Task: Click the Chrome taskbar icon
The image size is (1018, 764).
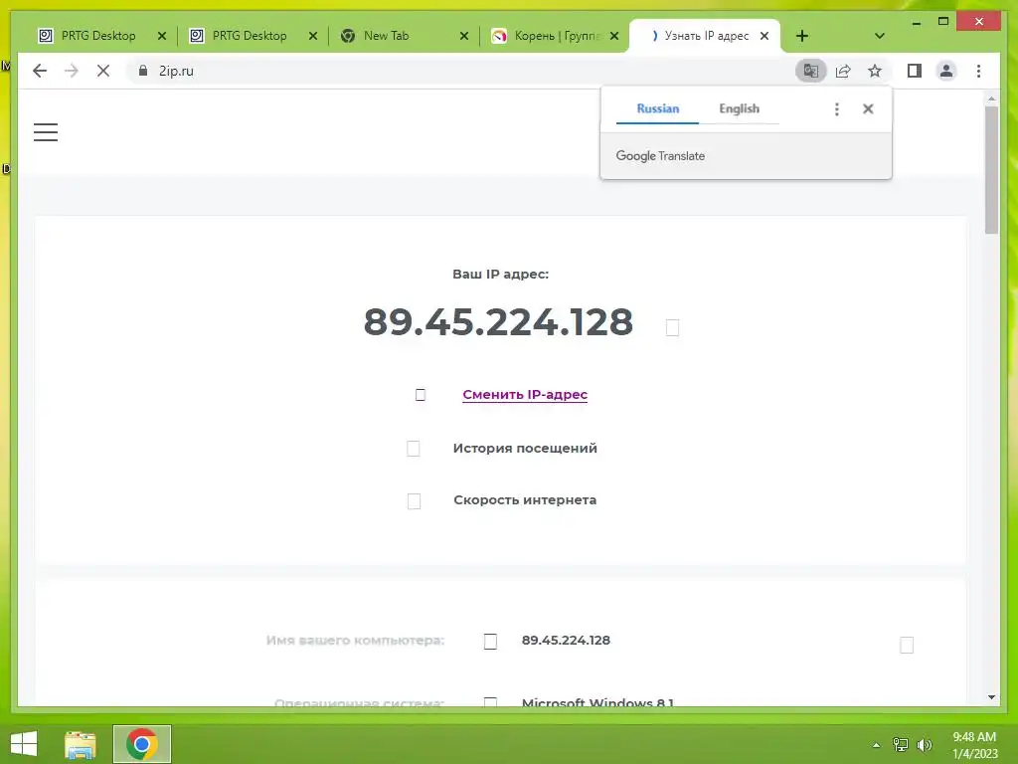Action: 142,744
